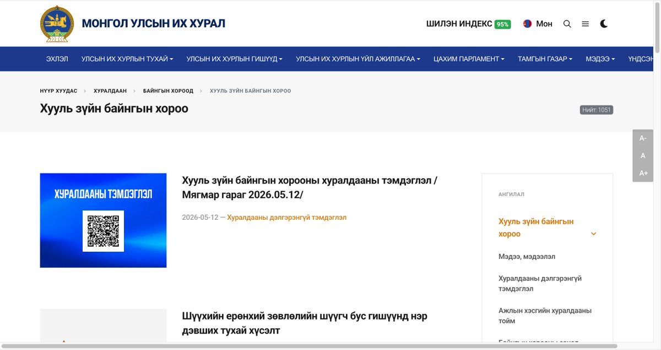Open Шүүхийн ерөнхий зөвлөлийн article title
Screen dimensions: 661x350
click(x=305, y=323)
